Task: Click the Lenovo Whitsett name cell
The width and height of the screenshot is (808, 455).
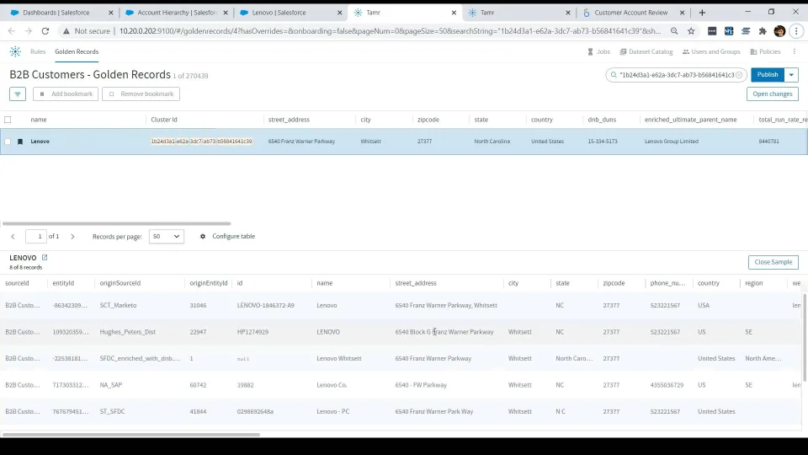Action: pos(339,359)
